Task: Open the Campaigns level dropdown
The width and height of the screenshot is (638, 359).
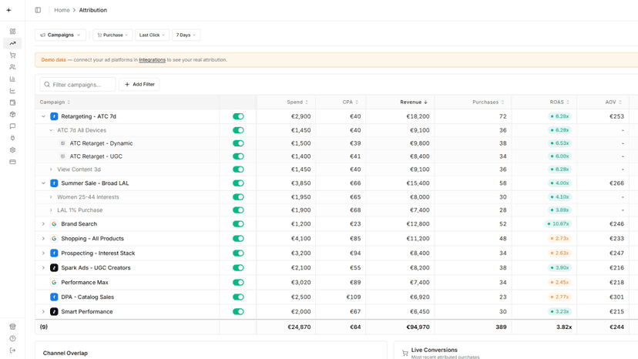Action: 60,35
